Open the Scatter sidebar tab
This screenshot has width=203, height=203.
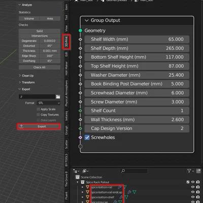tap(66, 144)
